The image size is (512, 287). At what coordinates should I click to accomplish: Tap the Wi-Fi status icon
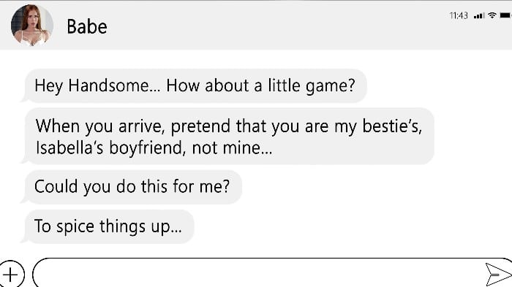[x=492, y=15]
